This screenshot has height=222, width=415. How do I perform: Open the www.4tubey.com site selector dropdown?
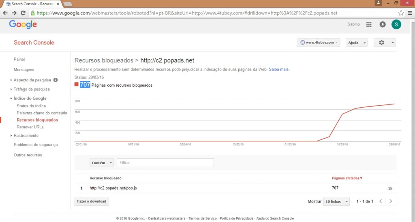pos(319,43)
